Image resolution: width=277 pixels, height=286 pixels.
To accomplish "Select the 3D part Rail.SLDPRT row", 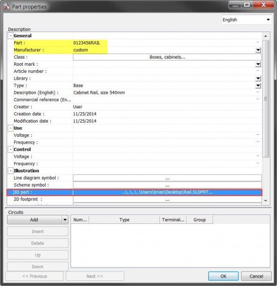I will pyautogui.click(x=167, y=192).
